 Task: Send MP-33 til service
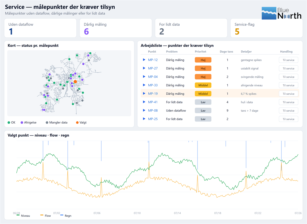point(288,85)
